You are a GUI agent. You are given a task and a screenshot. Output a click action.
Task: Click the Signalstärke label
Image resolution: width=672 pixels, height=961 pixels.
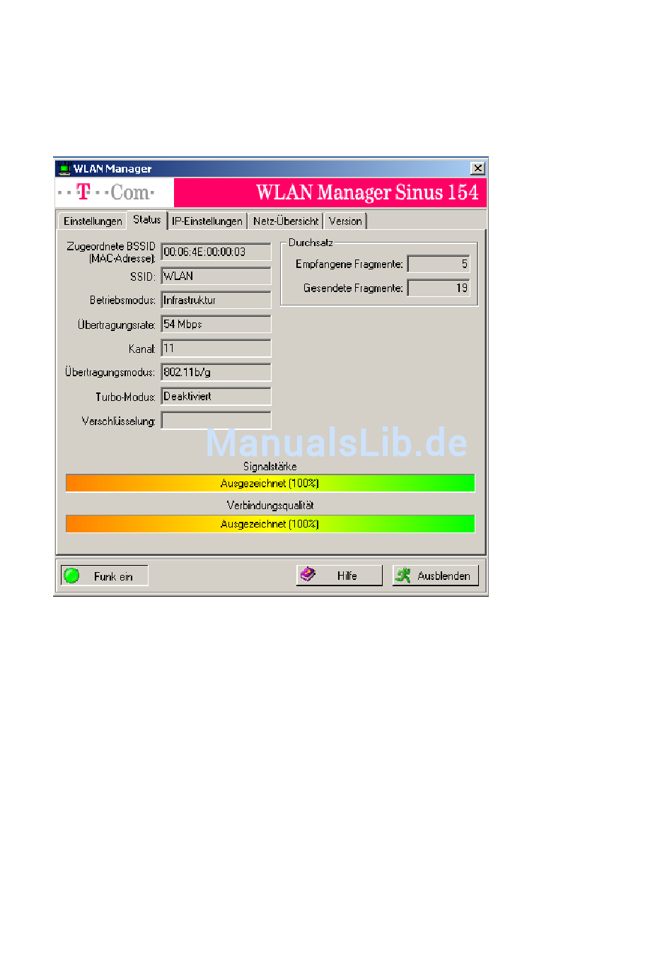pos(270,467)
